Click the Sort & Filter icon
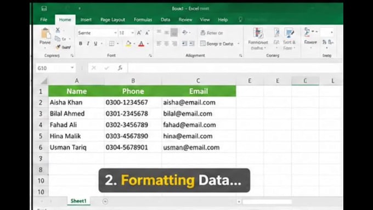Screen dimensions: 373x210 tap(289, 33)
